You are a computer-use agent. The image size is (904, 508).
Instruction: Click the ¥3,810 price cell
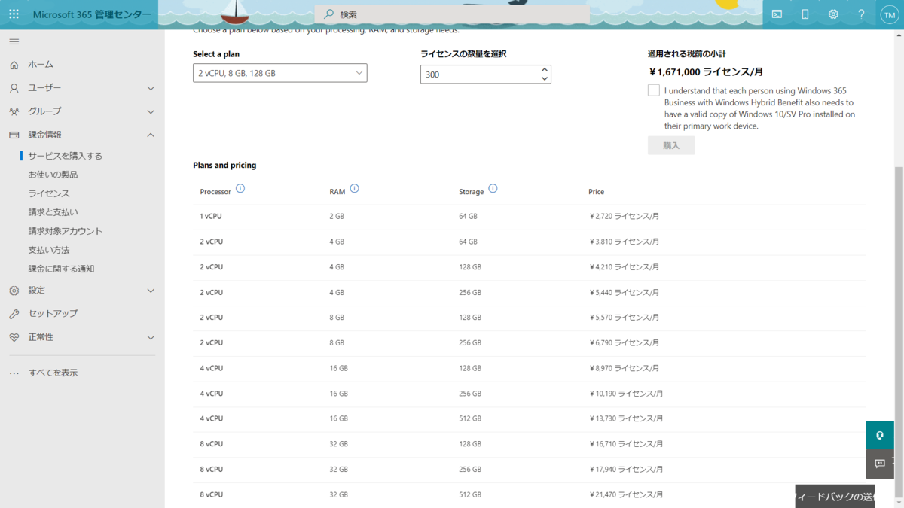[624, 242]
